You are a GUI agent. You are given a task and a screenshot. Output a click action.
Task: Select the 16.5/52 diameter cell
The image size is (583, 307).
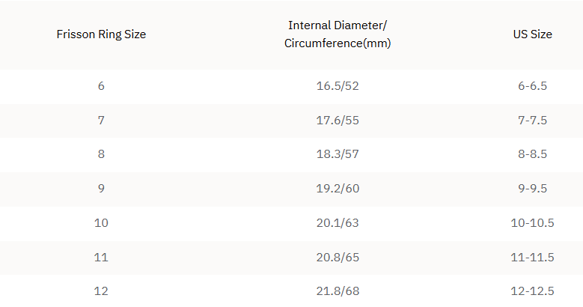338,86
